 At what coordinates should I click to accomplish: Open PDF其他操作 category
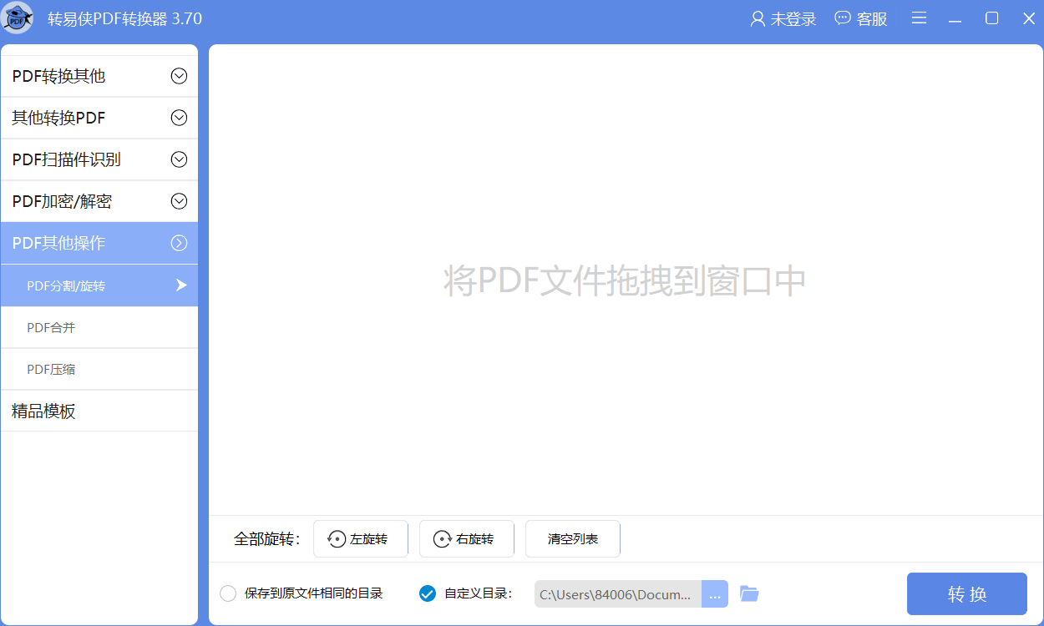tap(99, 243)
